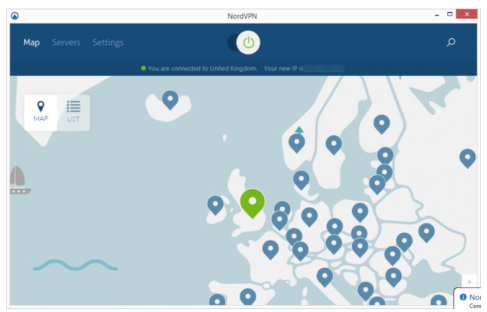Image resolution: width=487 pixels, height=312 pixels.
Task: Switch to LIST view
Action: click(74, 112)
